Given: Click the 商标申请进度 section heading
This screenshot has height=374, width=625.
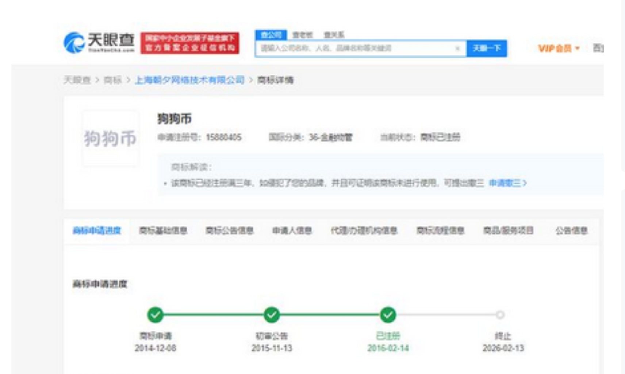Looking at the screenshot, I should pyautogui.click(x=100, y=284).
